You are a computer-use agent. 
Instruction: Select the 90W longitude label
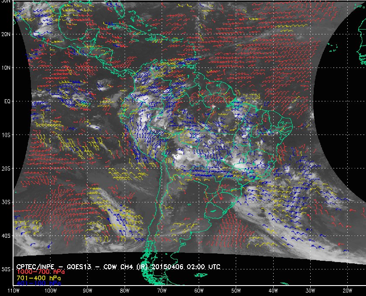point(88,291)
